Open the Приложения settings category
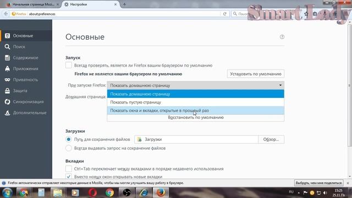 26,69
